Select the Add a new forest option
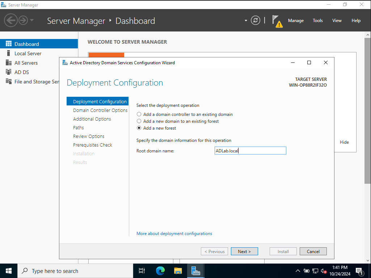This screenshot has width=371, height=278. click(x=139, y=128)
